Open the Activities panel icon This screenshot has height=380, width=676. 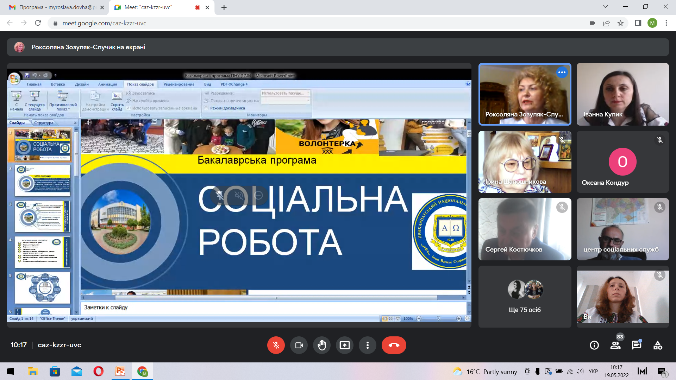(657, 345)
